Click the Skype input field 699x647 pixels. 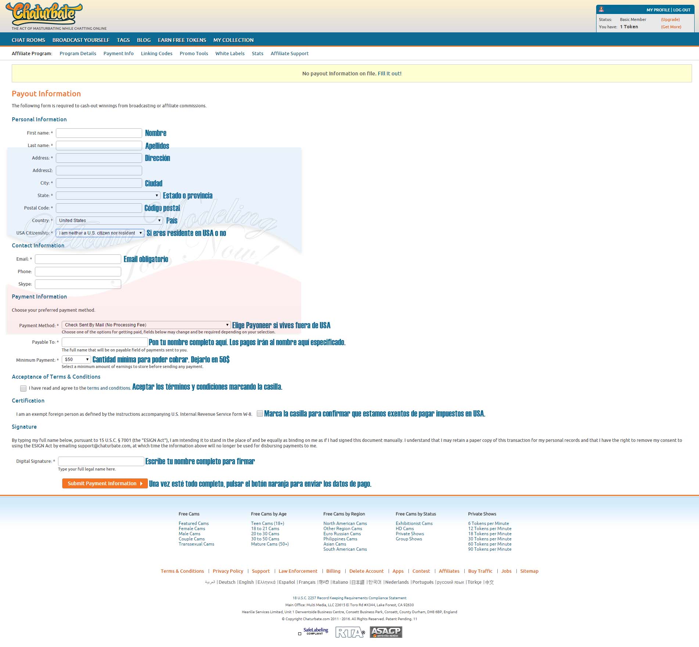tap(78, 284)
